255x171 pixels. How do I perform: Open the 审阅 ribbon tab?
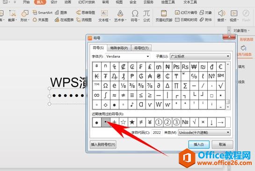[105, 2]
